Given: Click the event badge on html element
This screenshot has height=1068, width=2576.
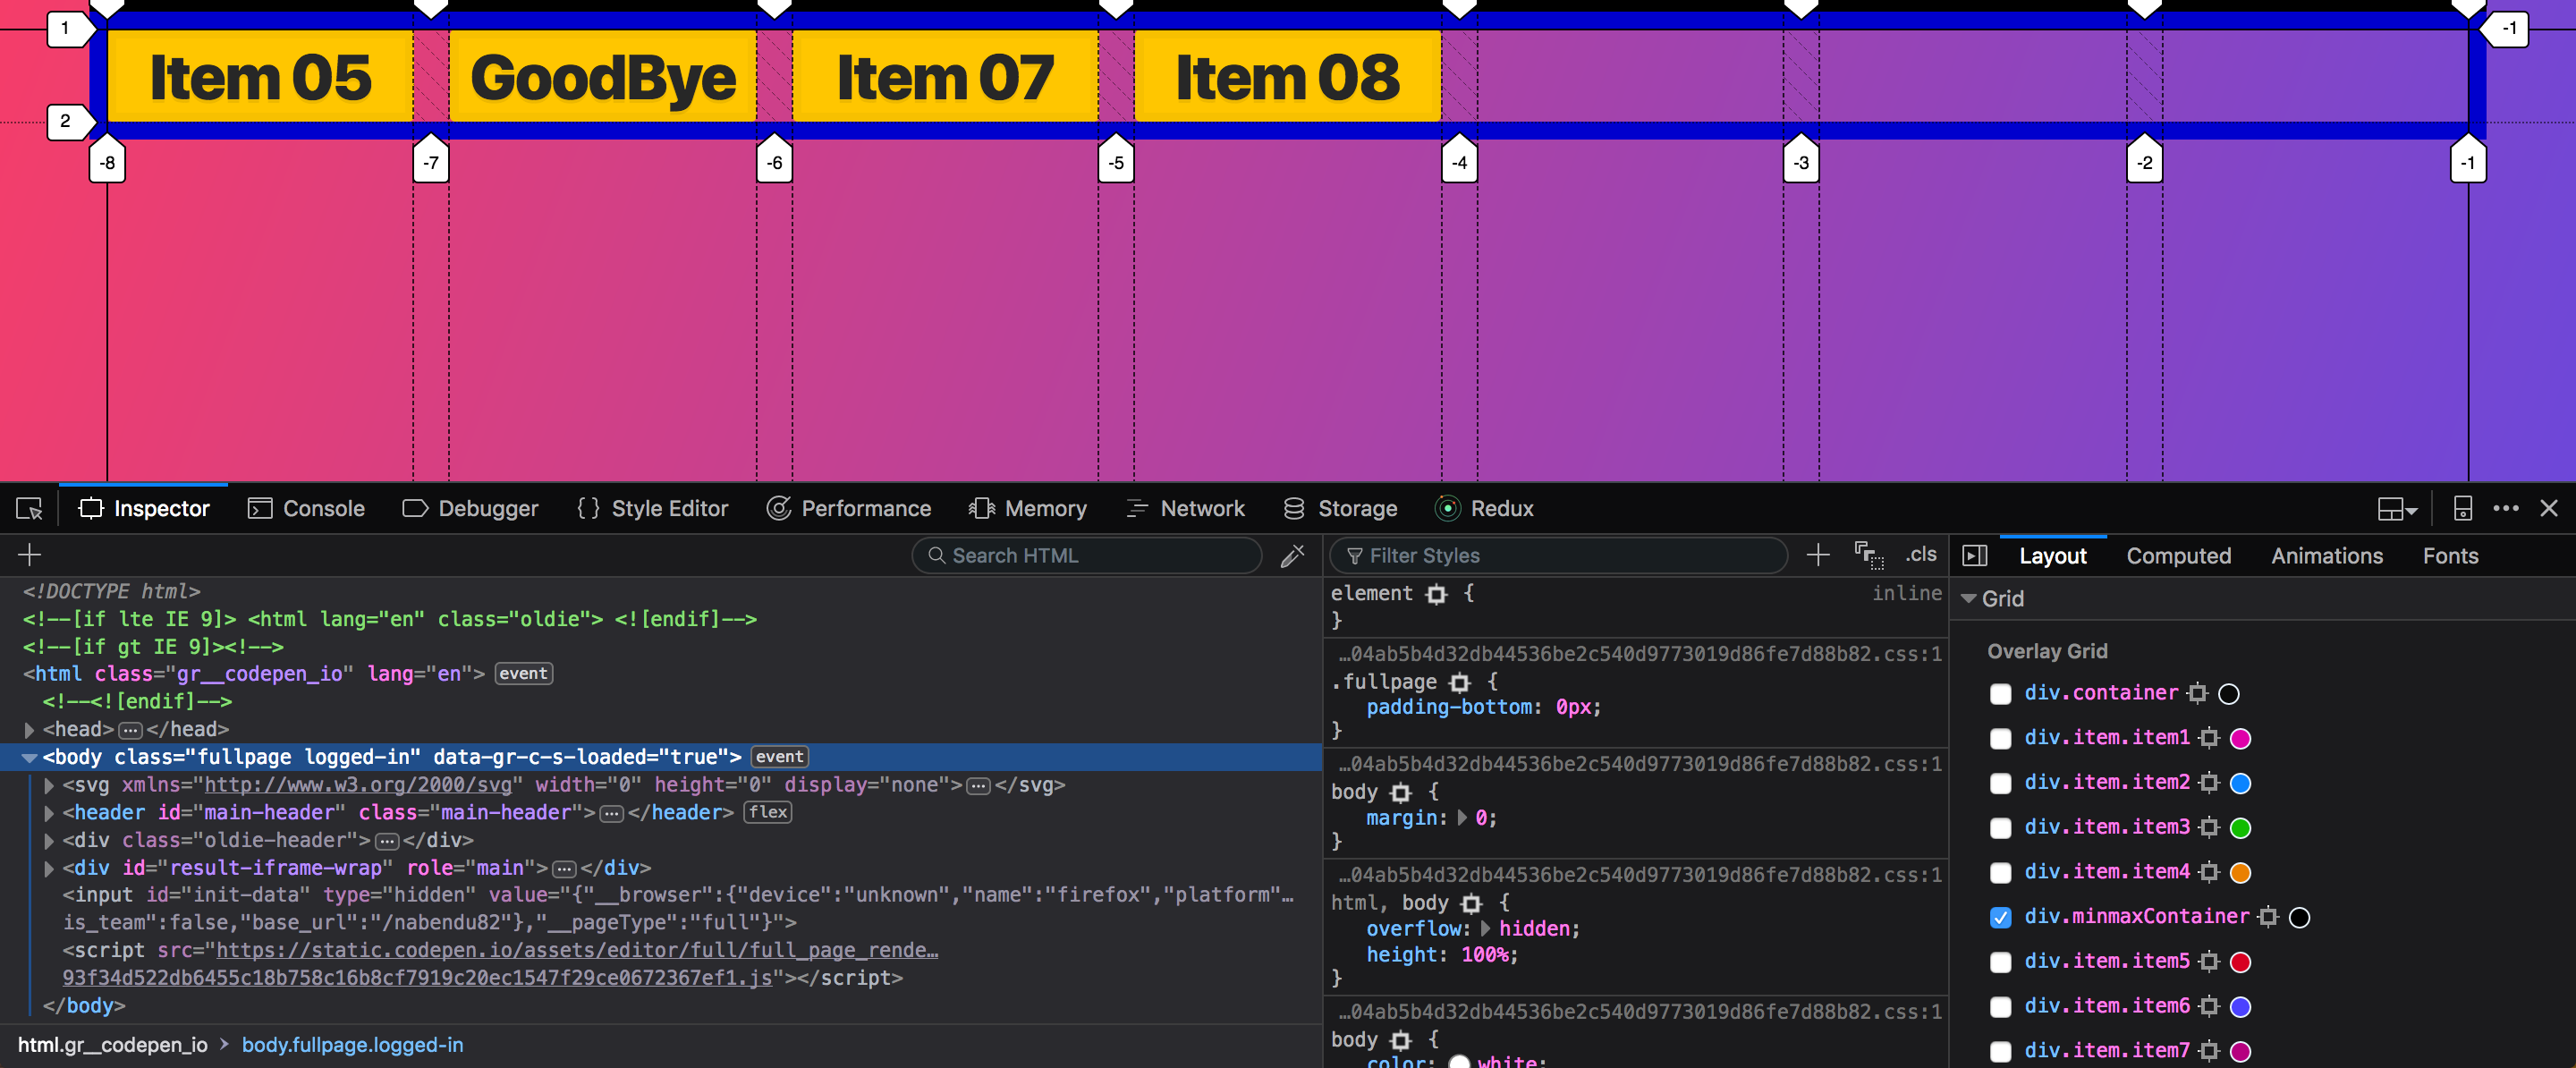Looking at the screenshot, I should [523, 674].
